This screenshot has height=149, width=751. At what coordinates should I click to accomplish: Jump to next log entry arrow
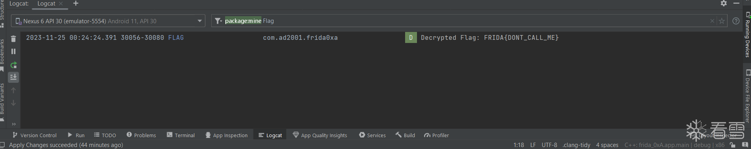(x=13, y=103)
